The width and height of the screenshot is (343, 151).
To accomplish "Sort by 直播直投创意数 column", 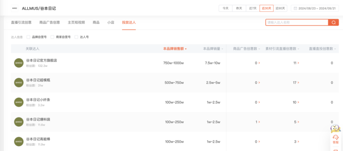I will click(x=322, y=49).
